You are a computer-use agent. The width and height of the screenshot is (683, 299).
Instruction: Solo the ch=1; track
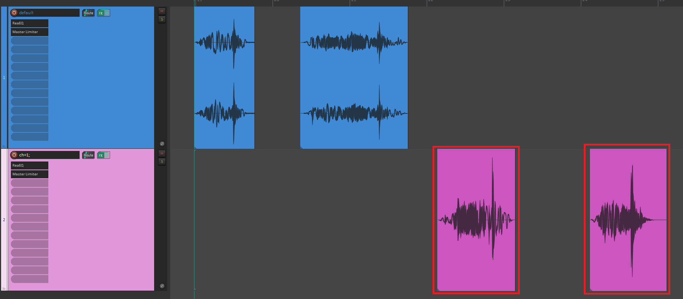pos(162,162)
